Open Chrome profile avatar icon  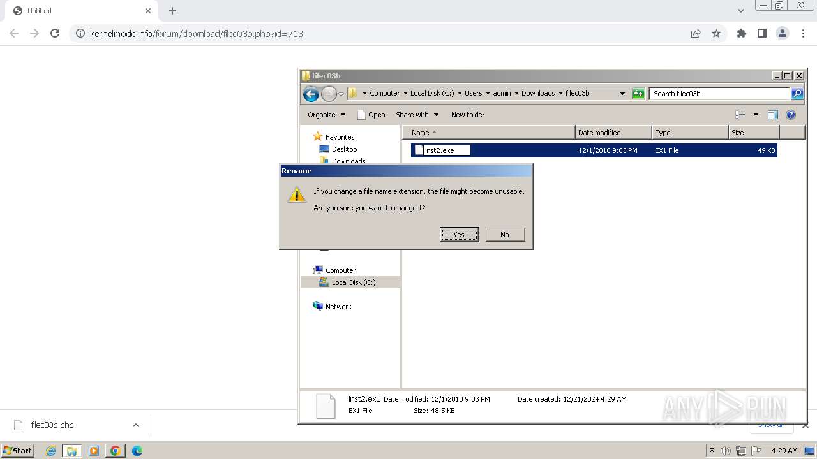782,33
